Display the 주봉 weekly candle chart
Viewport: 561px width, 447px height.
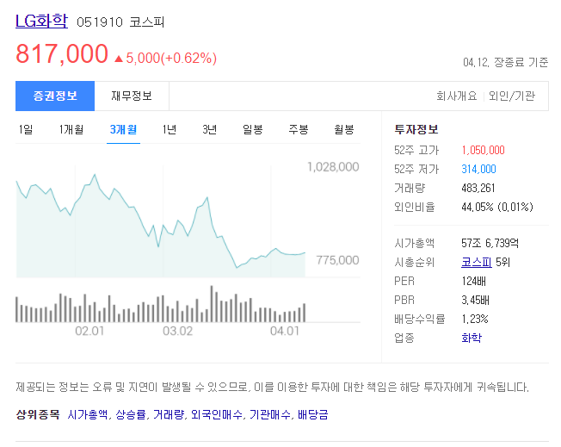point(299,129)
